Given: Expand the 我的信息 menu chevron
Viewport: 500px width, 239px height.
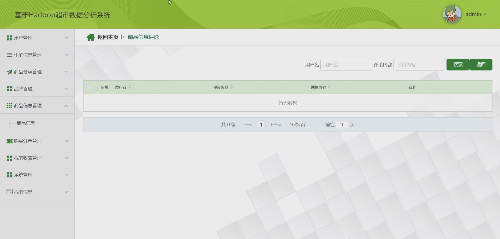Looking at the screenshot, I should (x=66, y=192).
